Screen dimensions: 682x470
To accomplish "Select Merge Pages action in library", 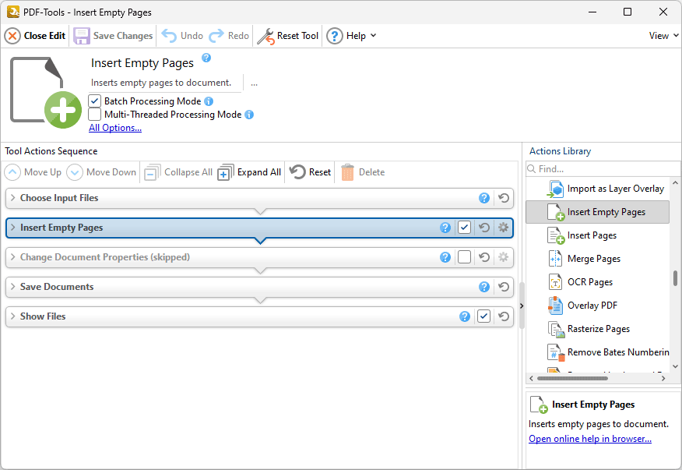I will tap(584, 260).
